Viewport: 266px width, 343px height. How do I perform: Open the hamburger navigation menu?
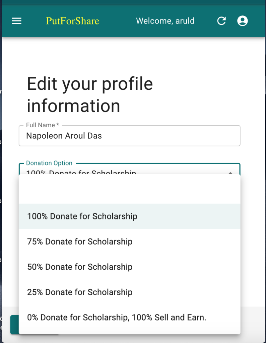pyautogui.click(x=17, y=21)
